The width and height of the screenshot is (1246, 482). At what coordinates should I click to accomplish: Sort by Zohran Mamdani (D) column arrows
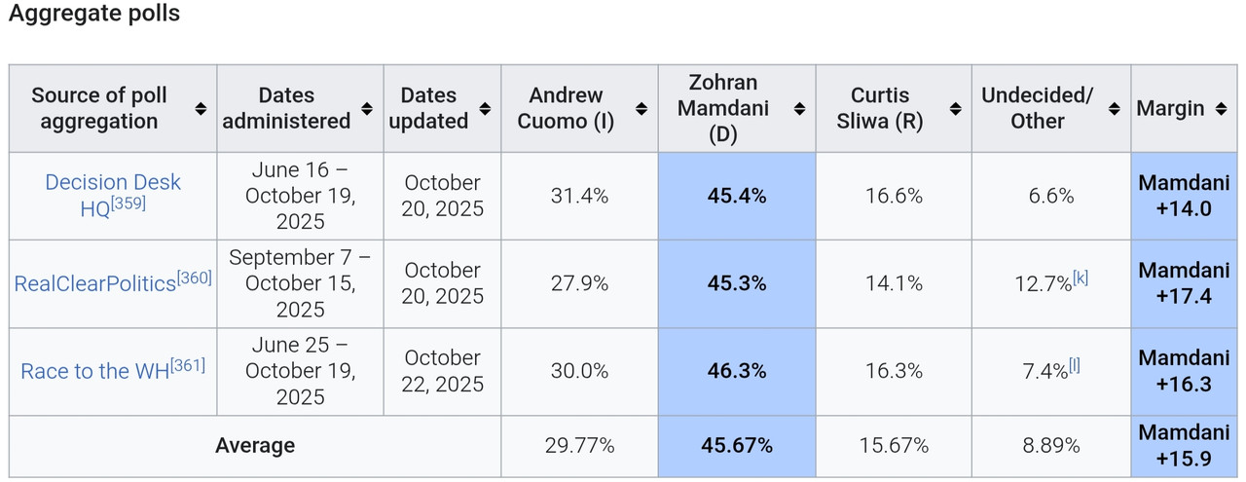[799, 109]
